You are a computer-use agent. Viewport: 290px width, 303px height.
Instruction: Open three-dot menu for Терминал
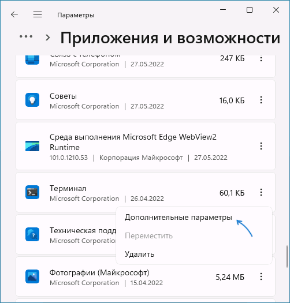click(x=261, y=192)
